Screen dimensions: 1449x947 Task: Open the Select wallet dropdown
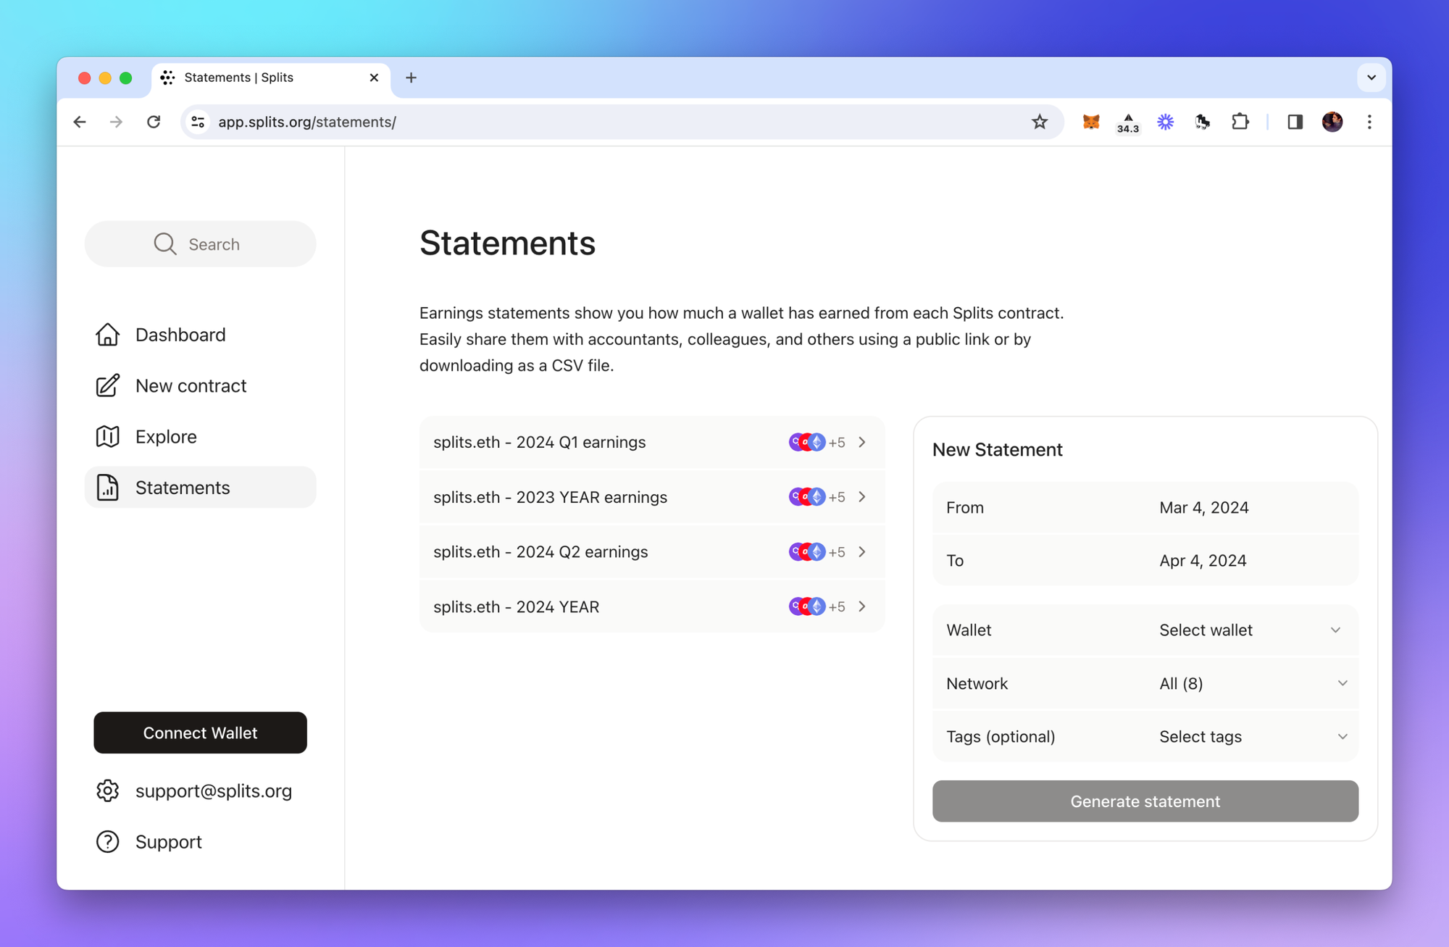pyautogui.click(x=1249, y=630)
